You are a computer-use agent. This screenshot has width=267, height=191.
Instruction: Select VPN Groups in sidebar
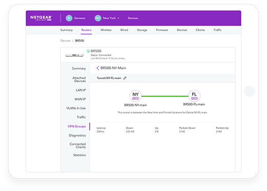coord(76,126)
